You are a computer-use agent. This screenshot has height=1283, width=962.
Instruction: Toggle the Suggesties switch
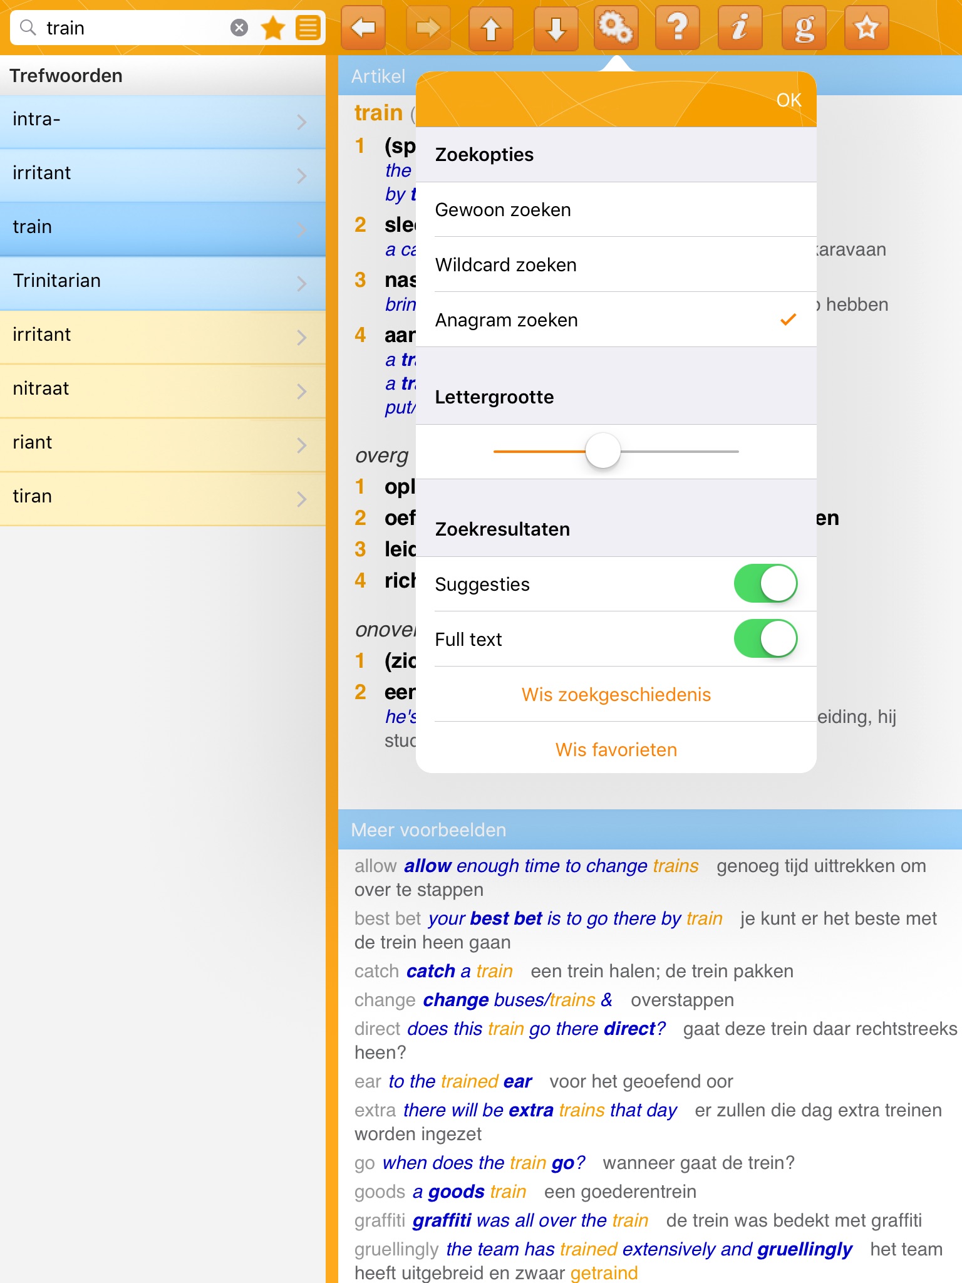coord(765,584)
